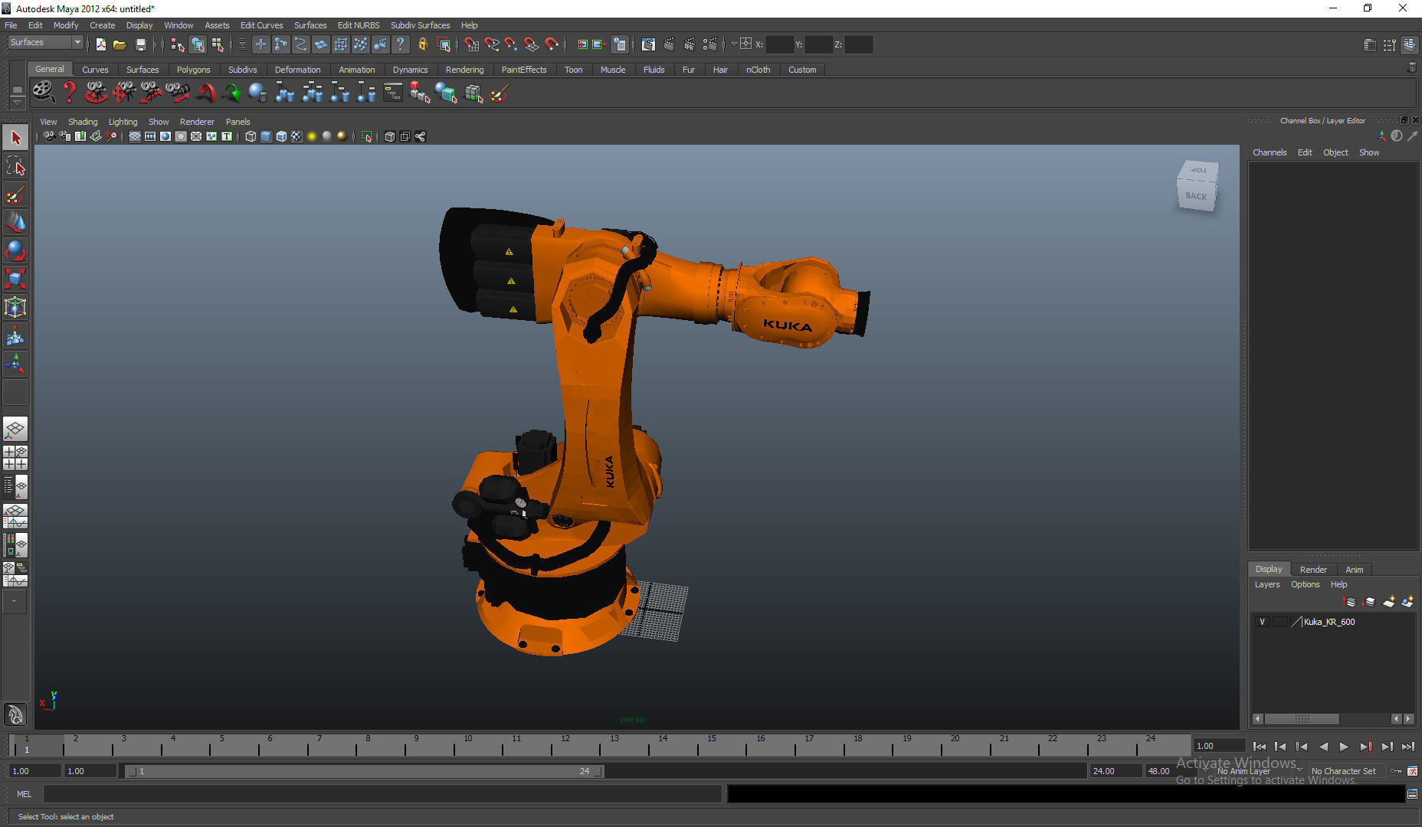Save the scene using floppy icon
Image resolution: width=1422 pixels, height=827 pixels.
(x=140, y=44)
